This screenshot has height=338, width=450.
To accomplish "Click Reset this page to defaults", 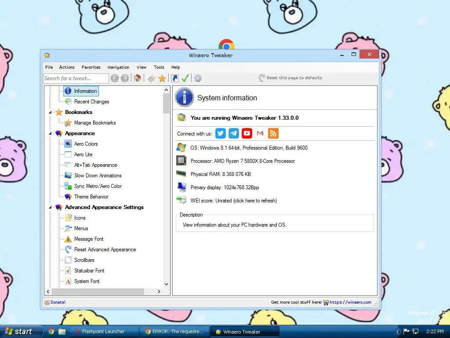I will 290,78.
